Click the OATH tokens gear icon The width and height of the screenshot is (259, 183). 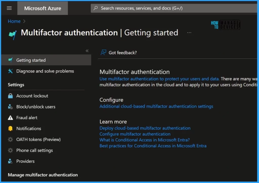coord(10,139)
